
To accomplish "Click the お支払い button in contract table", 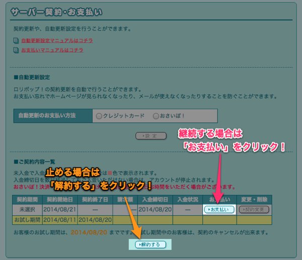I will 219,209.
